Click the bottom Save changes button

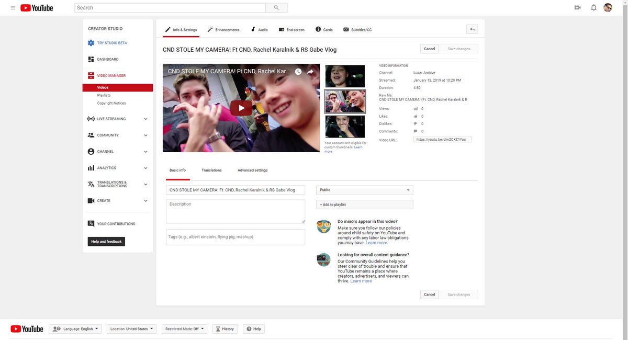click(x=458, y=294)
